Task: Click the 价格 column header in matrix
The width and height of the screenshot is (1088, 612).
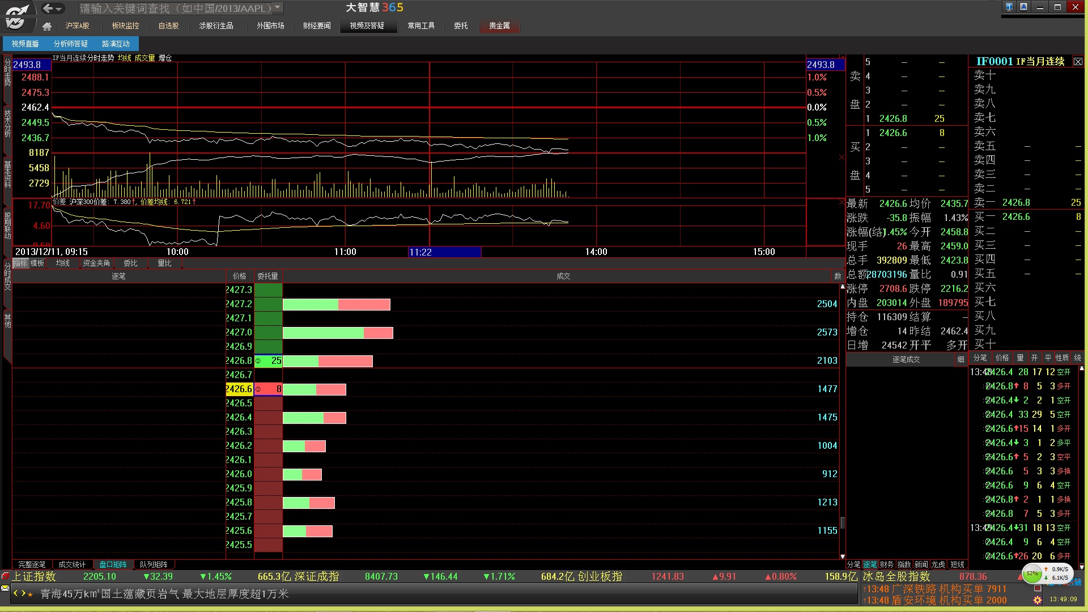Action: click(x=239, y=276)
